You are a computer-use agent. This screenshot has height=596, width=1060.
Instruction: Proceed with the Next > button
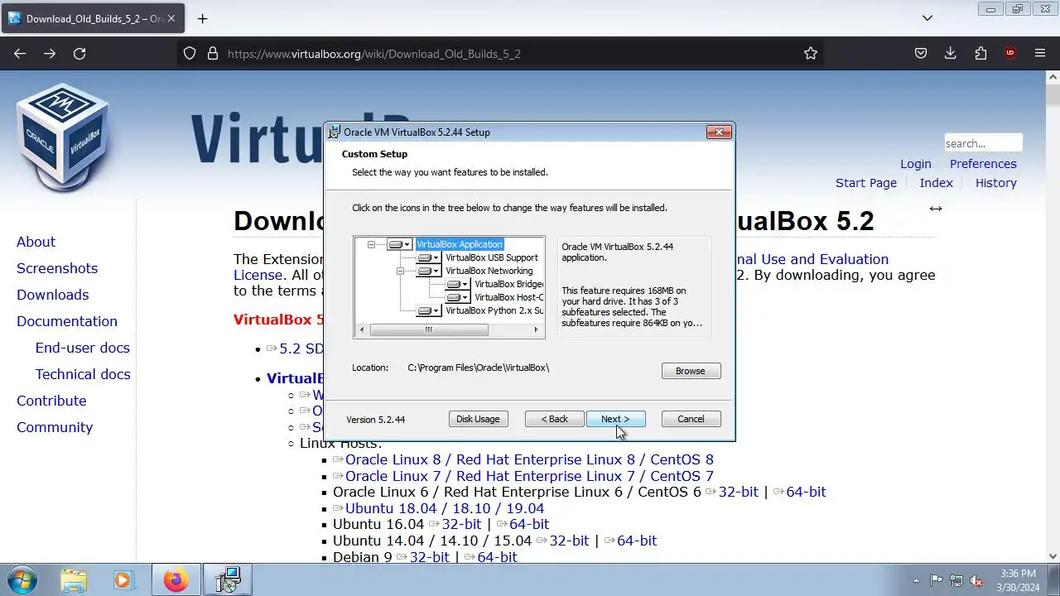pos(615,419)
